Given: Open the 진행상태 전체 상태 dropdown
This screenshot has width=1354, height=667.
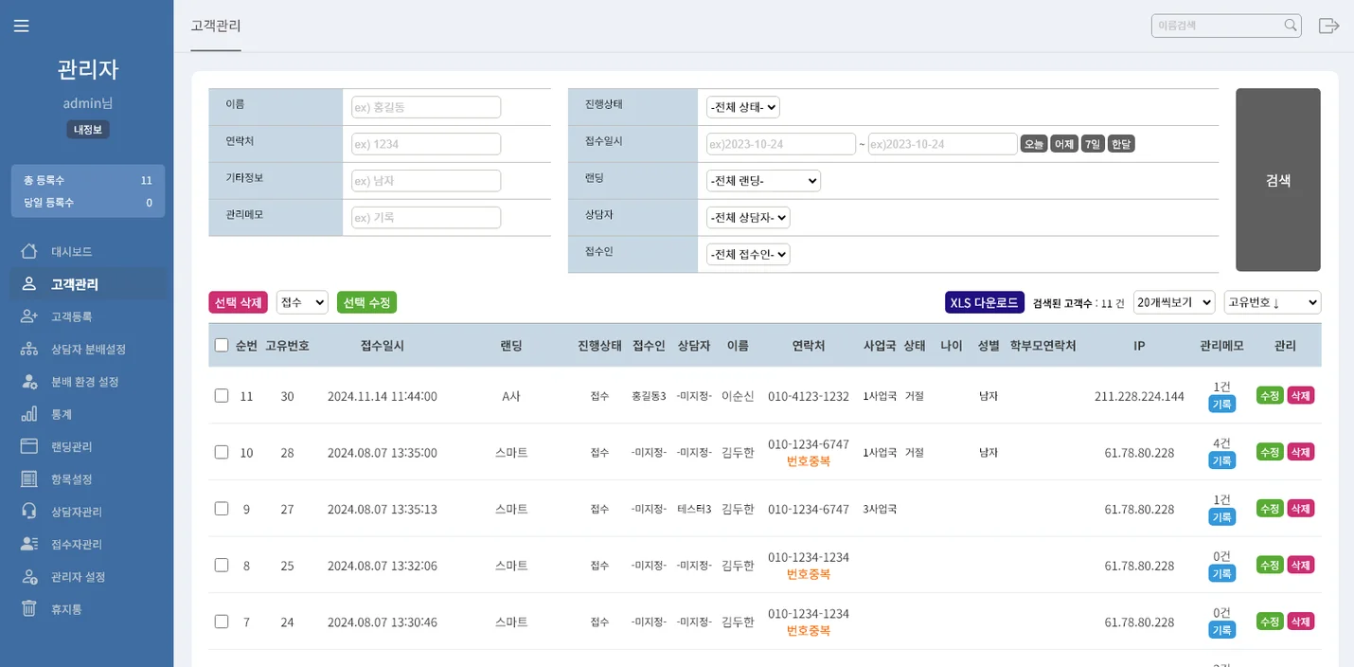Looking at the screenshot, I should pyautogui.click(x=741, y=106).
